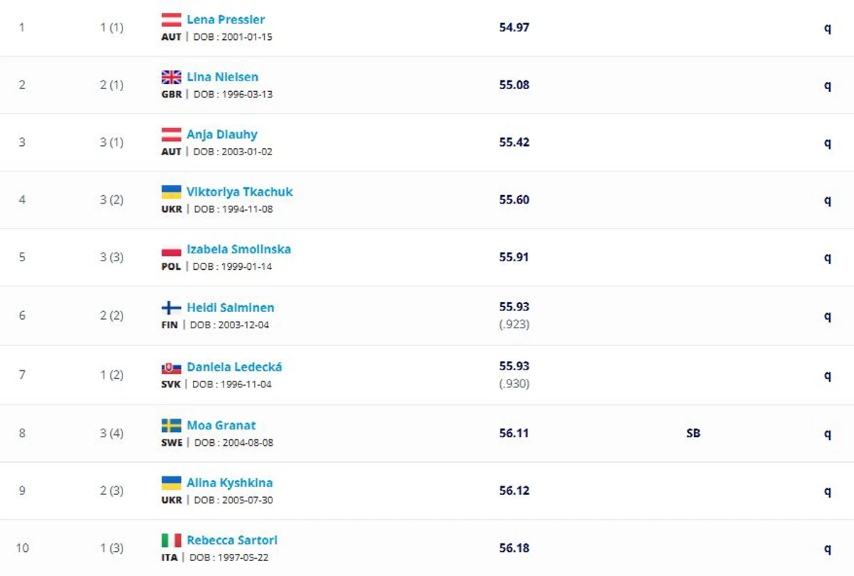Open Lina Nielsen's athlete profile
This screenshot has height=576, width=854.
(x=223, y=77)
